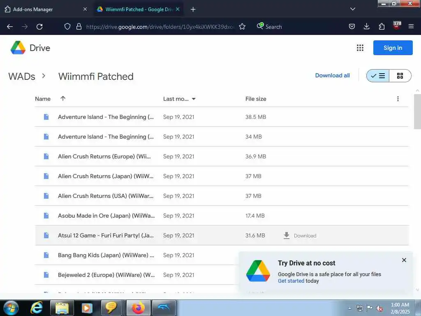Go back with the browser back arrow

pyautogui.click(x=10, y=27)
